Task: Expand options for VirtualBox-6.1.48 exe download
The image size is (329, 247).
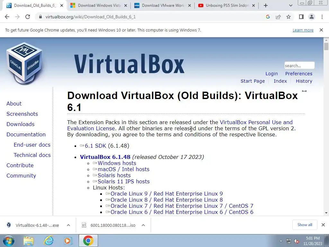Action: 68,225
